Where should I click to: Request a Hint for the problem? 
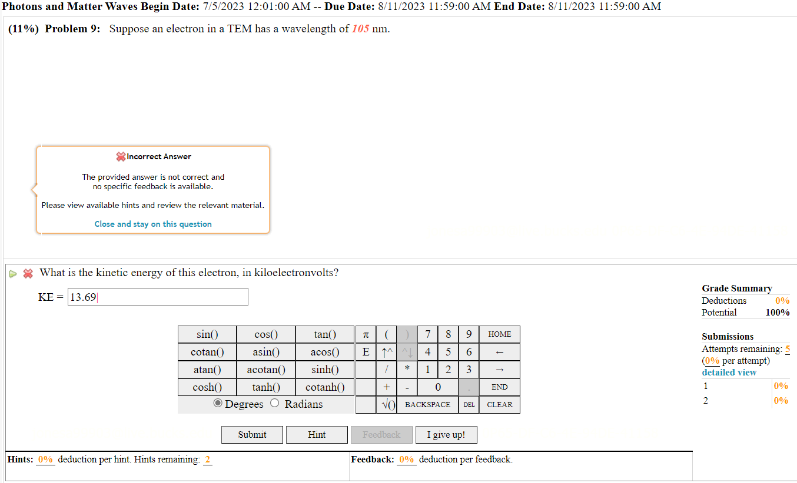[x=317, y=434]
